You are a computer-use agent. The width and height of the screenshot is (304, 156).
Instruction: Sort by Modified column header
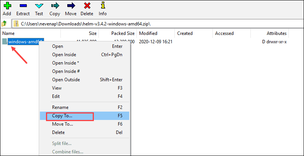coord(156,33)
